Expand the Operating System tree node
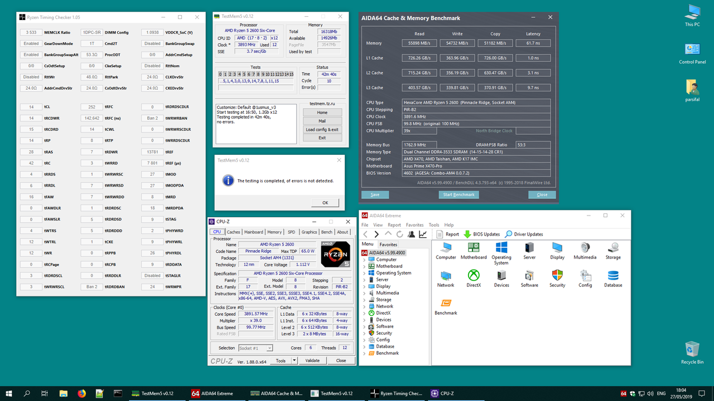Screen dimensions: 714x401 tap(365, 273)
